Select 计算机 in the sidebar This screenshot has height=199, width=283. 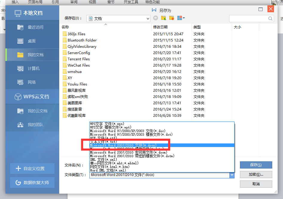pos(32,68)
